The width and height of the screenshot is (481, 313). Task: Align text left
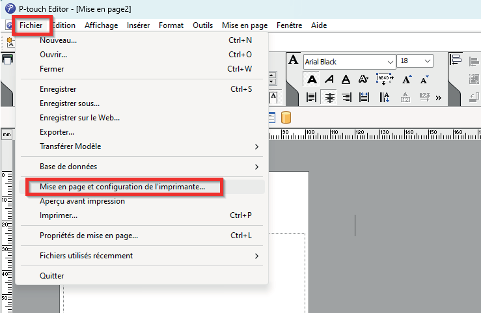(311, 98)
